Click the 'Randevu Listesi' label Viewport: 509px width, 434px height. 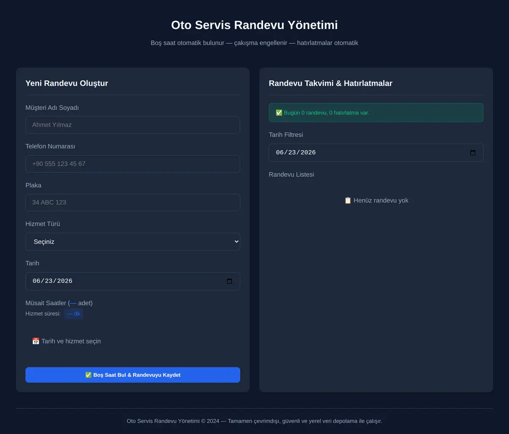point(291,174)
